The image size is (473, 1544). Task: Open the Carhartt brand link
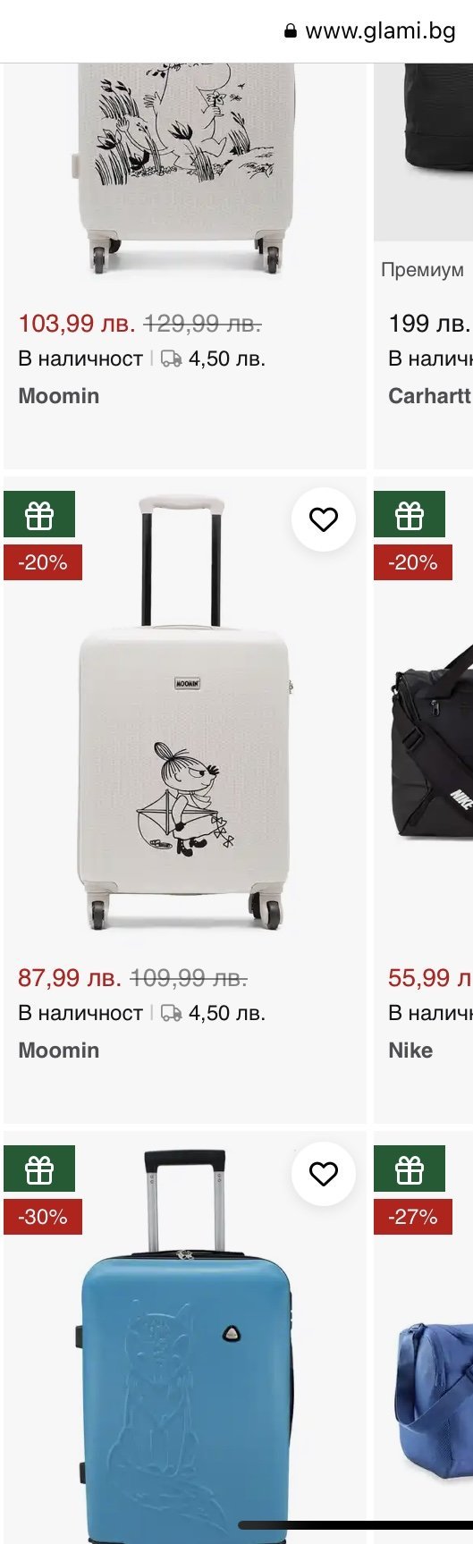(429, 396)
